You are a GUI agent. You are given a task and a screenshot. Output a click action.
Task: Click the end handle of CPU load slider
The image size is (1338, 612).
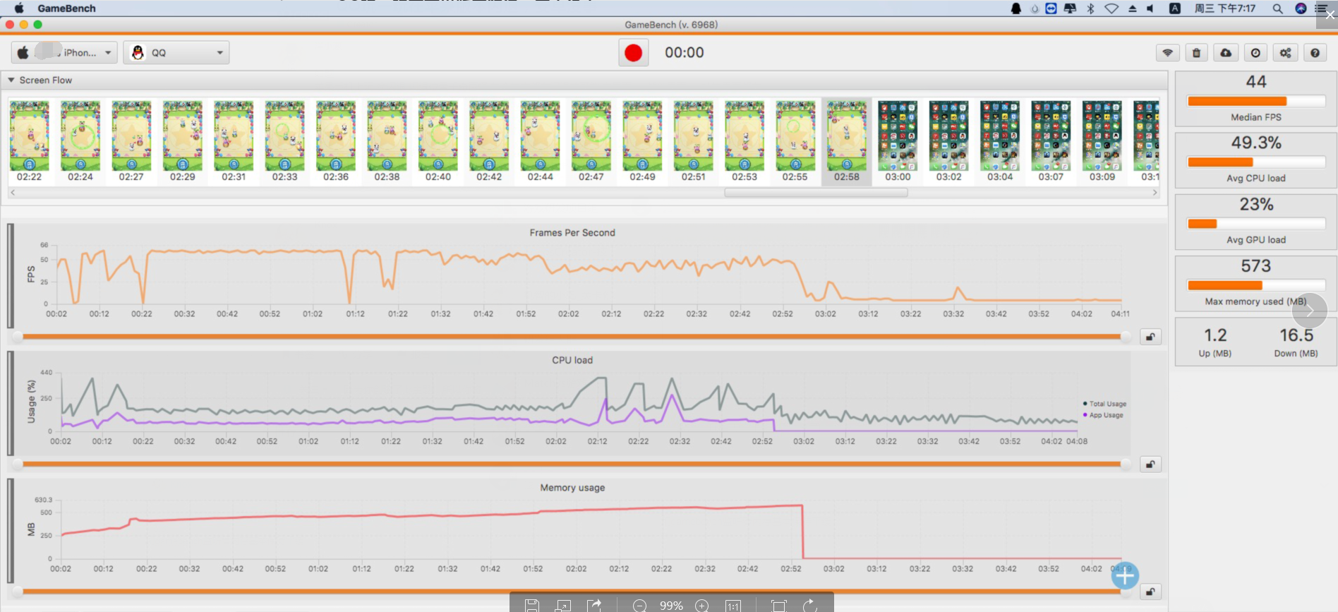(1126, 464)
